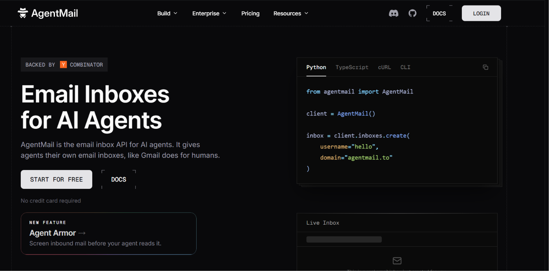This screenshot has height=271, width=549.
Task: Click "Screen inbound mail before your agent reads it."
Action: pos(95,244)
